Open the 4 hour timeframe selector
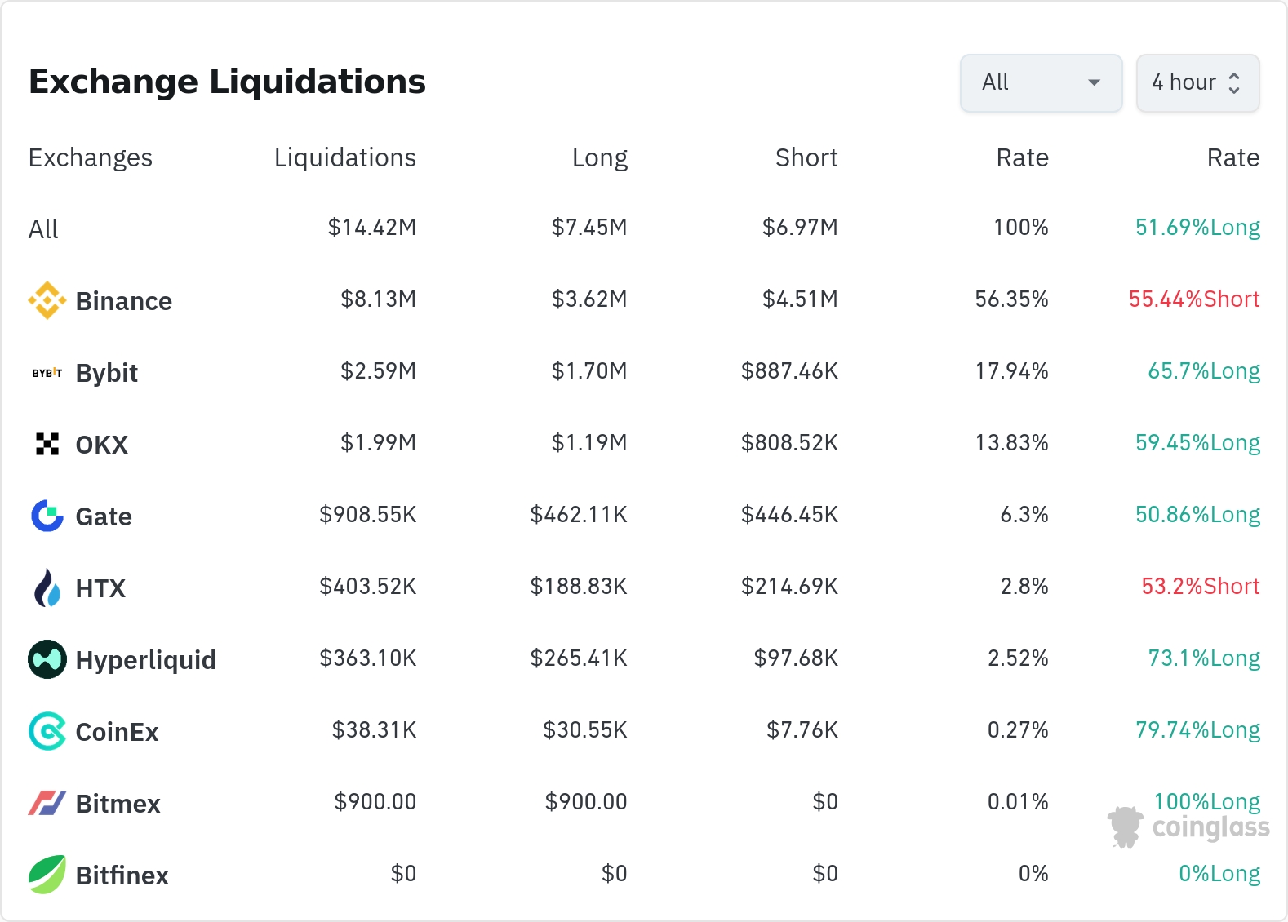The height and width of the screenshot is (922, 1288). [1197, 82]
